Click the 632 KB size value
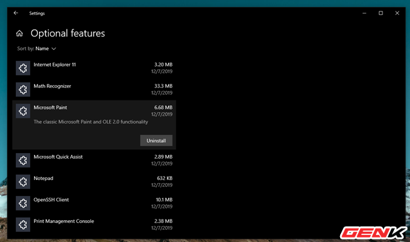This screenshot has height=242, width=410. tap(165, 178)
